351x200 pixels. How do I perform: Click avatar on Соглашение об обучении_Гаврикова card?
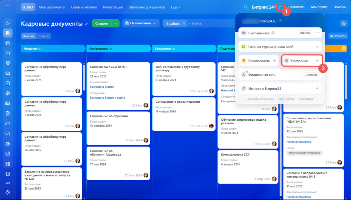click(146, 175)
